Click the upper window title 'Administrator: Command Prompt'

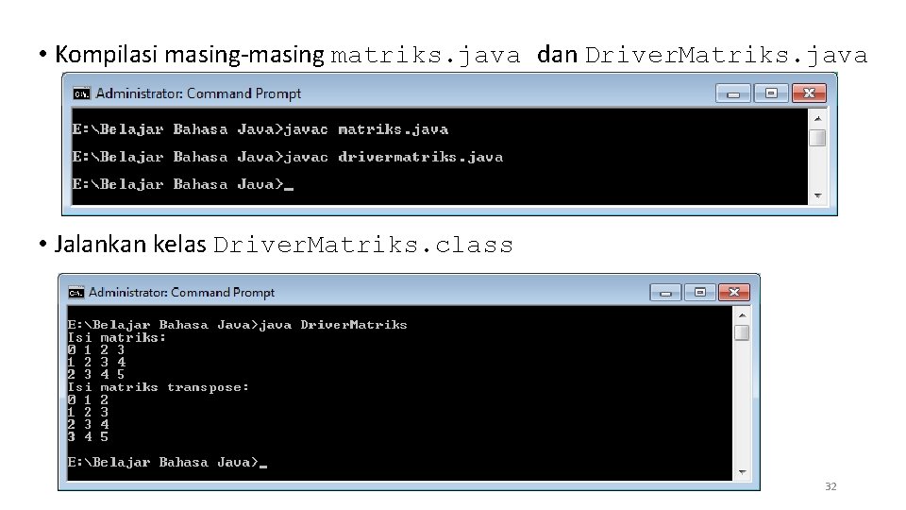198,93
